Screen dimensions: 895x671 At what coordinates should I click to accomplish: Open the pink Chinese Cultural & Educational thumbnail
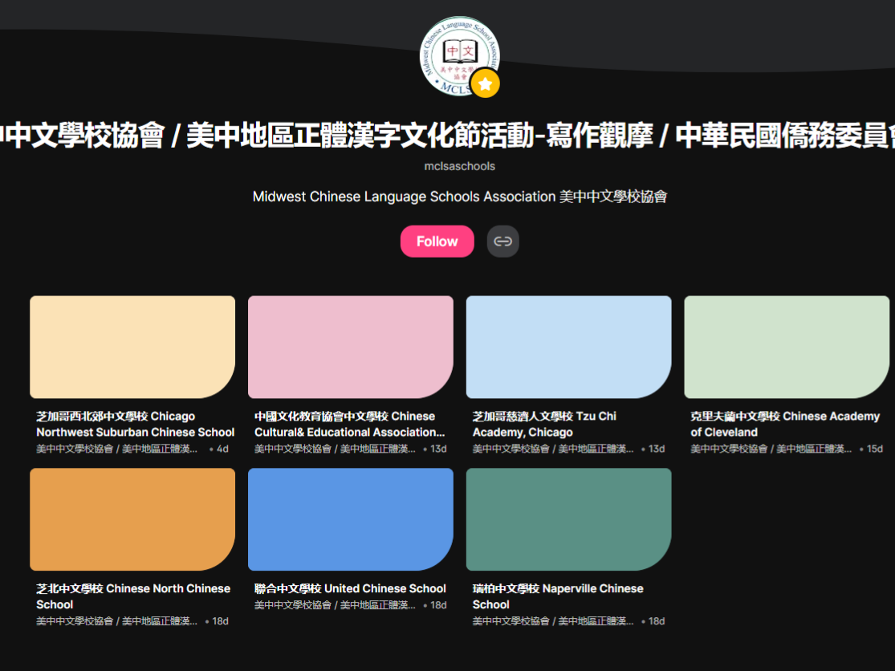350,347
